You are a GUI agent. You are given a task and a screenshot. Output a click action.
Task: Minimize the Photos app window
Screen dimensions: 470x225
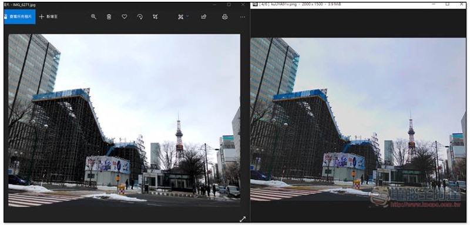click(214, 5)
